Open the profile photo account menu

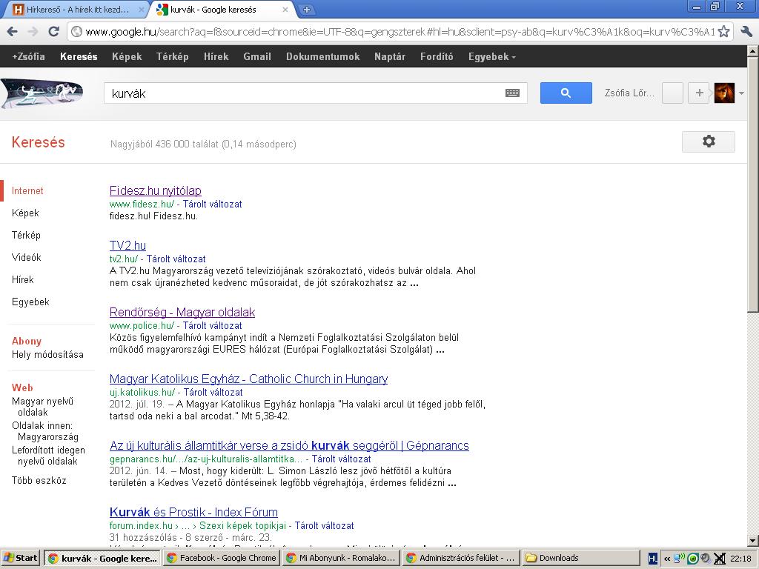pos(724,93)
